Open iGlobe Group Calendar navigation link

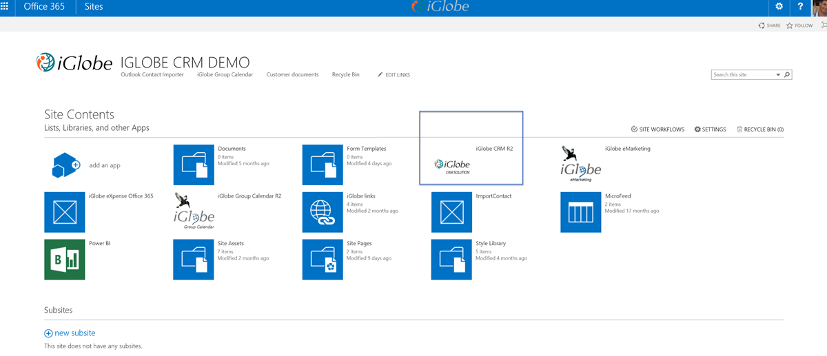click(225, 74)
